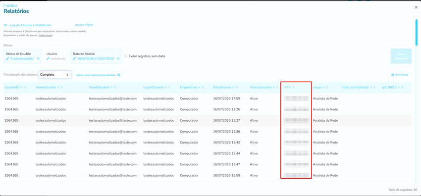Open filter funnel for StatusUsuario column
421x196 pixels.
277,88
